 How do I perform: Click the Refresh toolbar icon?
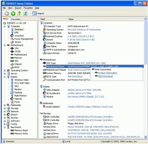pyautogui.click(x=25, y=13)
